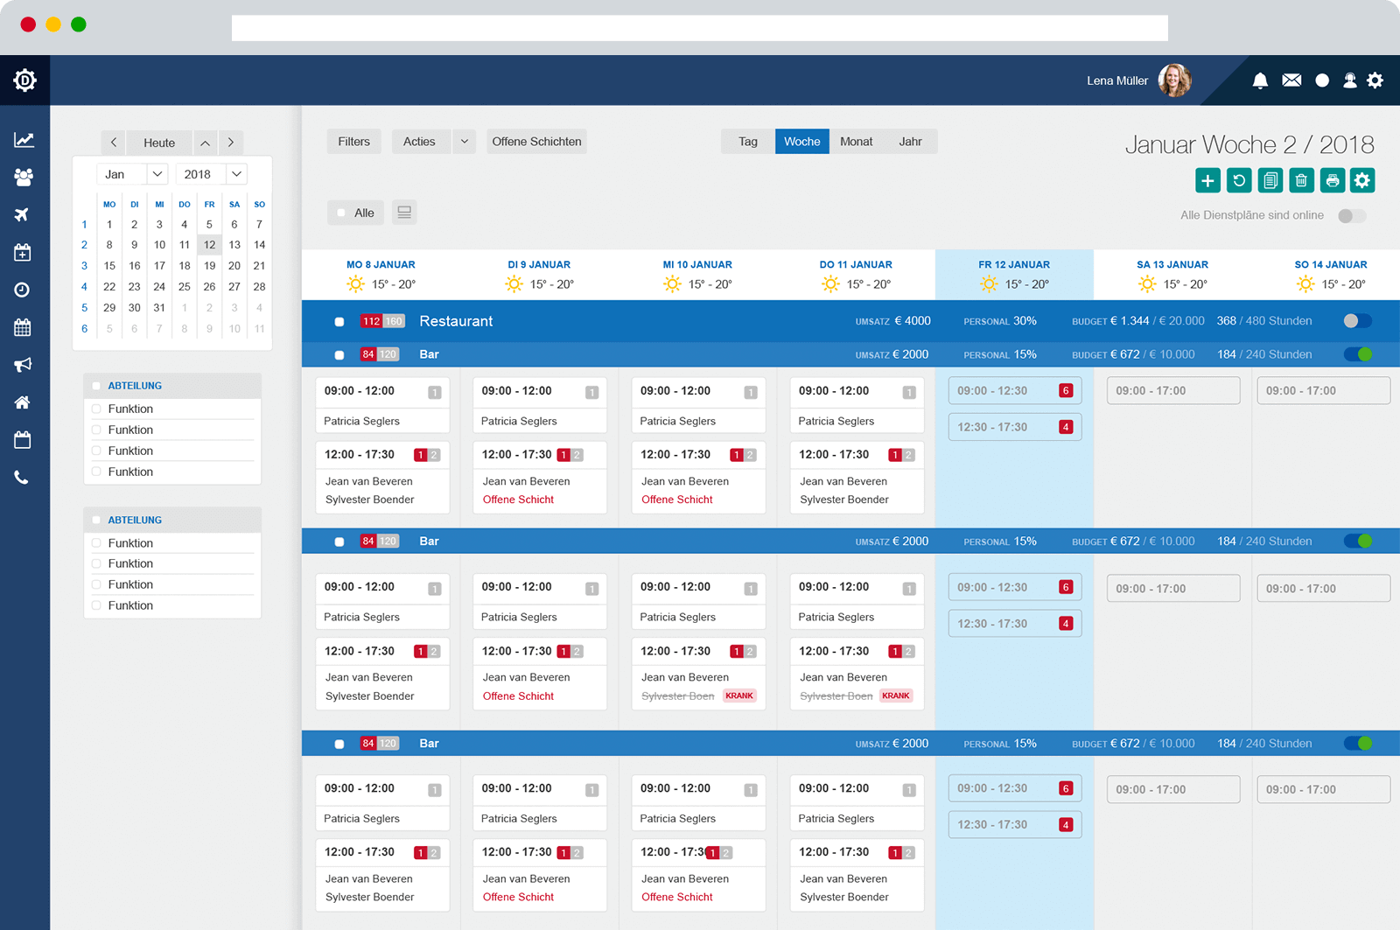The image size is (1400, 930).
Task: Click the Offene Schichten button
Action: coord(536,142)
